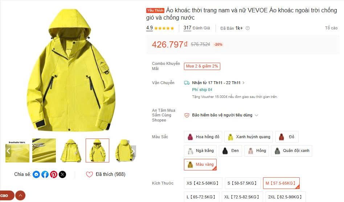
Task: Click the help icon beside Đã Bán 1k+
Action: [248, 28]
